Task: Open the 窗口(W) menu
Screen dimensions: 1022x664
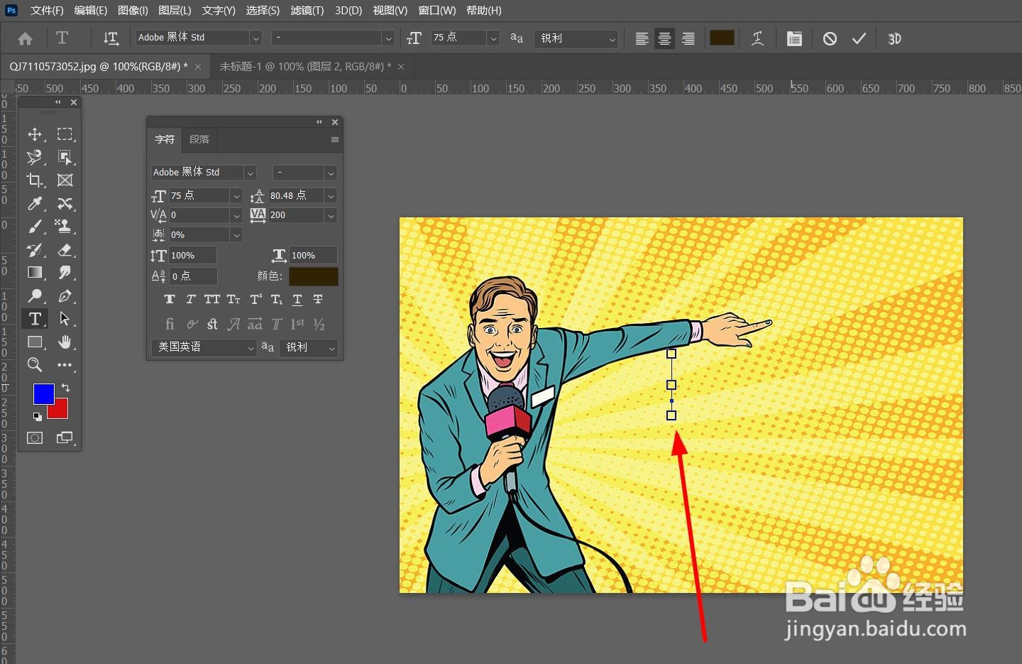Action: click(437, 11)
